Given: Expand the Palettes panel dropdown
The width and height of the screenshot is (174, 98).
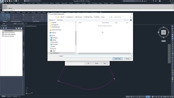Looking at the screenshot, I should (5, 21).
